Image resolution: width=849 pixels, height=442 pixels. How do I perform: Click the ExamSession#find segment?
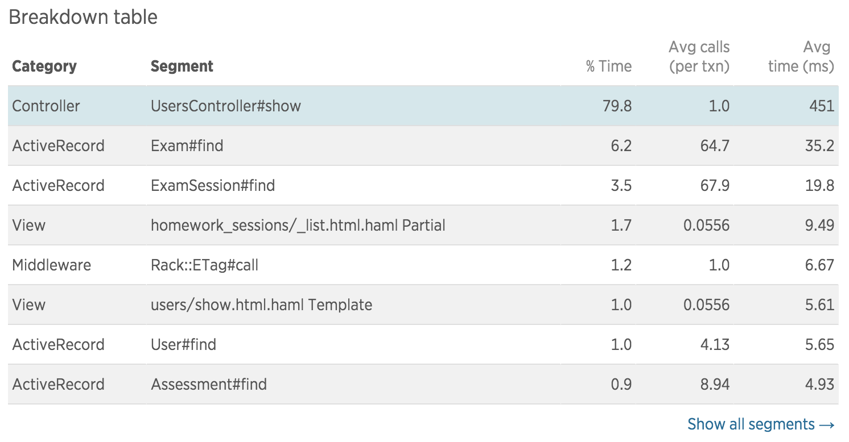(213, 186)
